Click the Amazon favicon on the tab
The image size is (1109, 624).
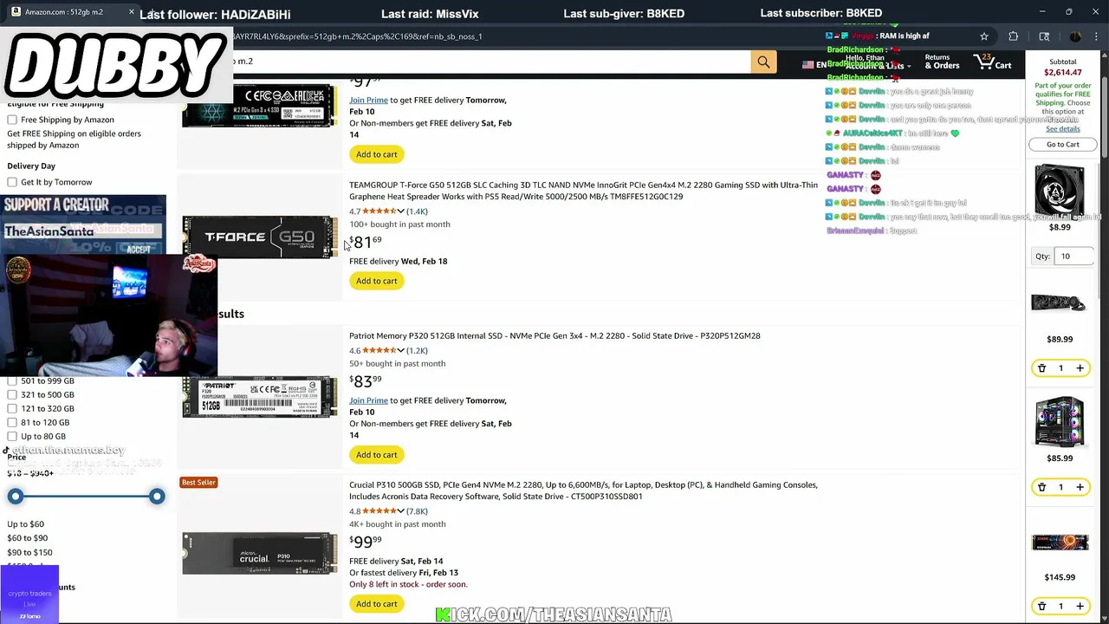point(16,12)
